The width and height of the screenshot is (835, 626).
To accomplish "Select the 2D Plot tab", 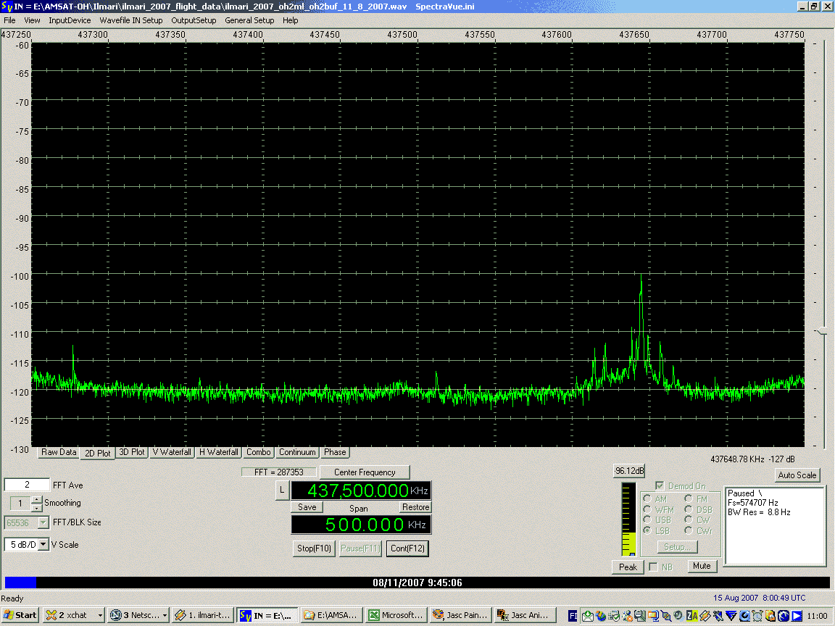I will tap(97, 453).
